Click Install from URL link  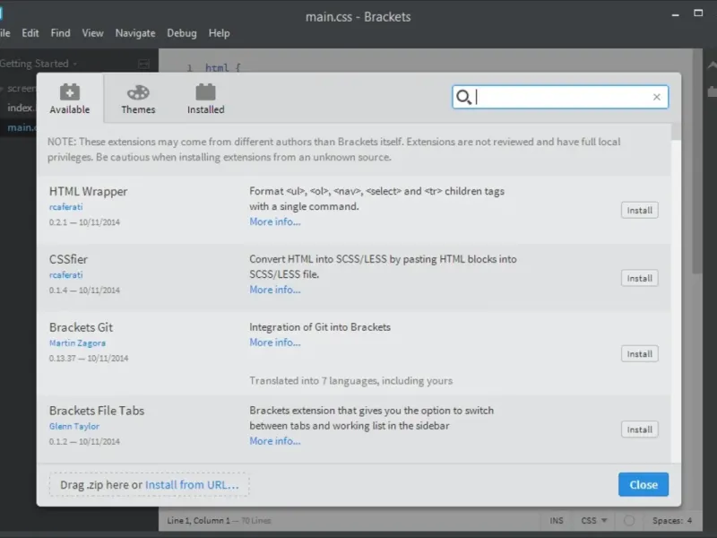coord(192,484)
